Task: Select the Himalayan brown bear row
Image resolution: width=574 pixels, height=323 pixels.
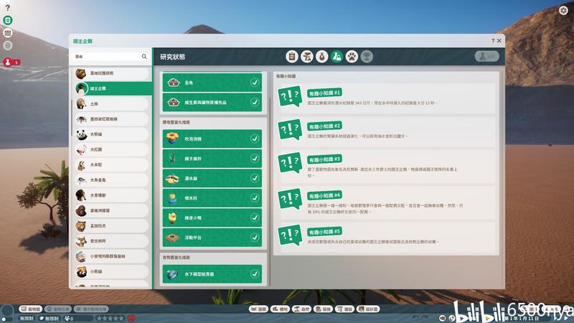Action: click(x=112, y=73)
